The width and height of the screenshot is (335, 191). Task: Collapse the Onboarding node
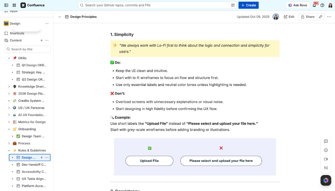pos(9,129)
